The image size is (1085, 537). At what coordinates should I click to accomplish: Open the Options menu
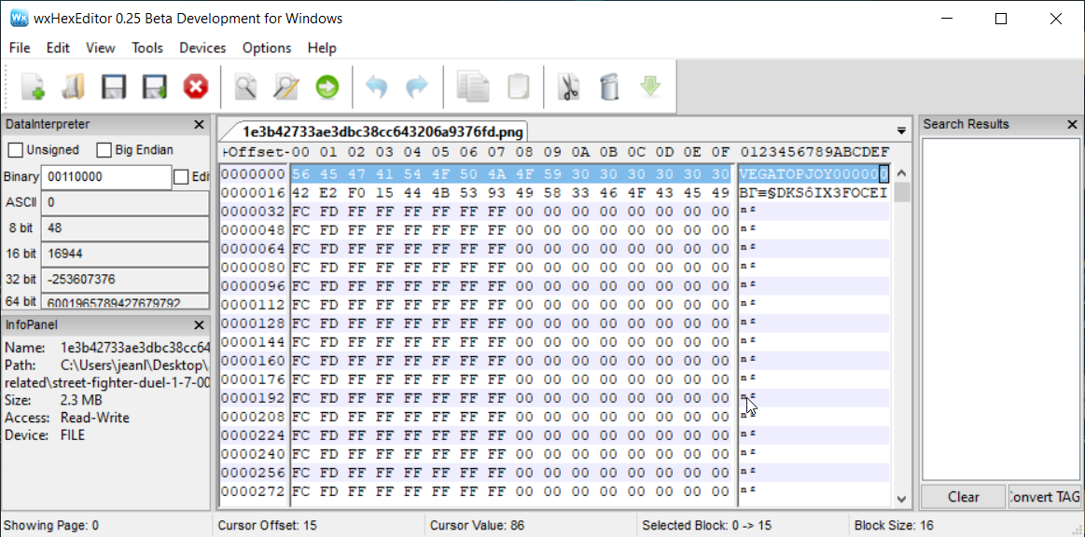267,48
